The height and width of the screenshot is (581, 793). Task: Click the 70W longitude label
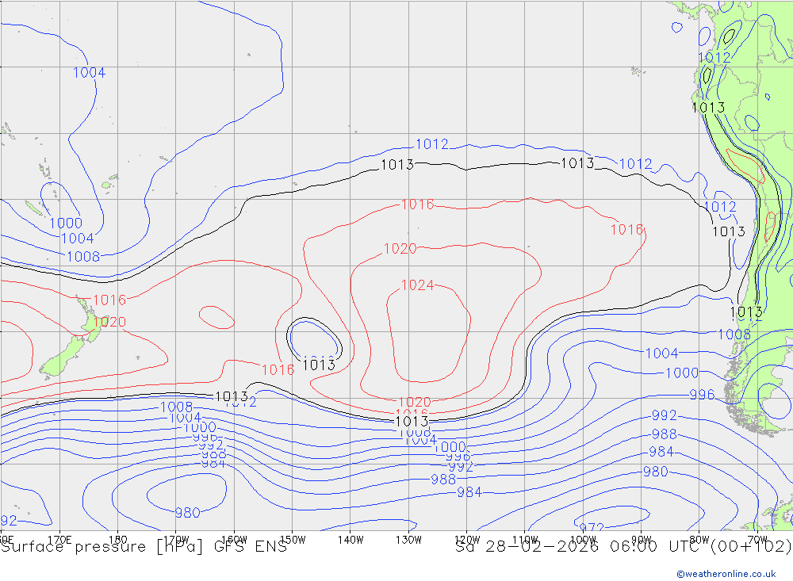pyautogui.click(x=757, y=540)
